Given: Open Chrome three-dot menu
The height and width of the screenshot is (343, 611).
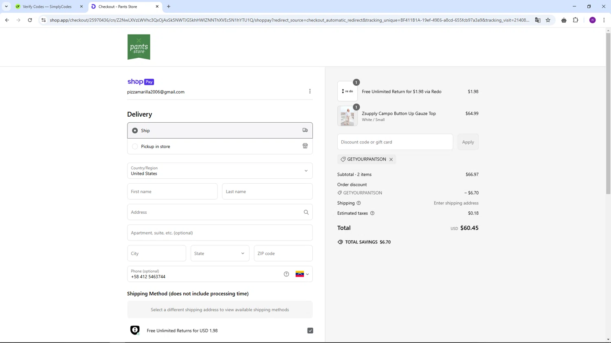Looking at the screenshot, I should [604, 20].
